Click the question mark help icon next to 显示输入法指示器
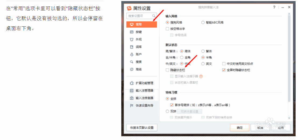This screenshot has width=298, height=140. (x=201, y=76)
